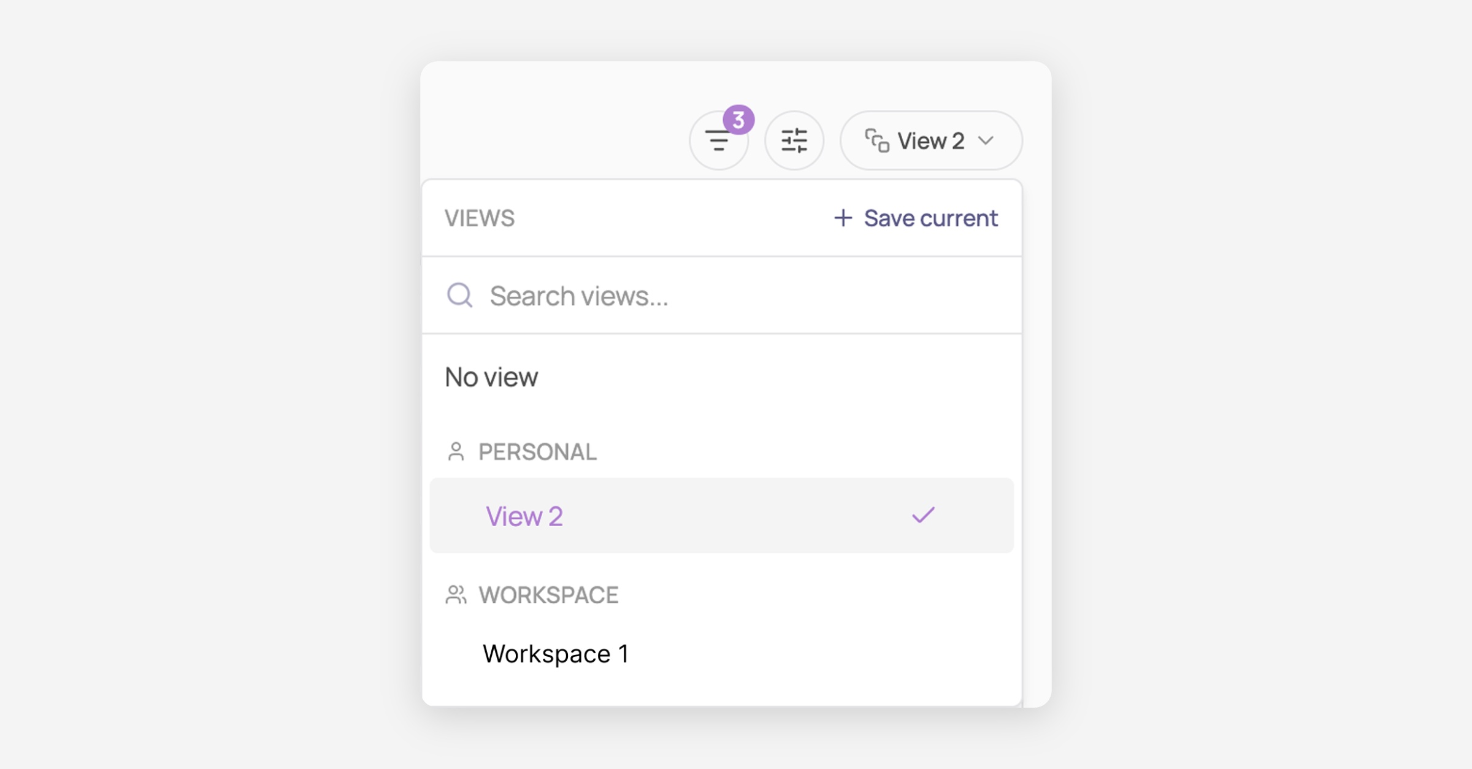Click the View 2 label in the top button
1472x769 pixels.
point(931,141)
